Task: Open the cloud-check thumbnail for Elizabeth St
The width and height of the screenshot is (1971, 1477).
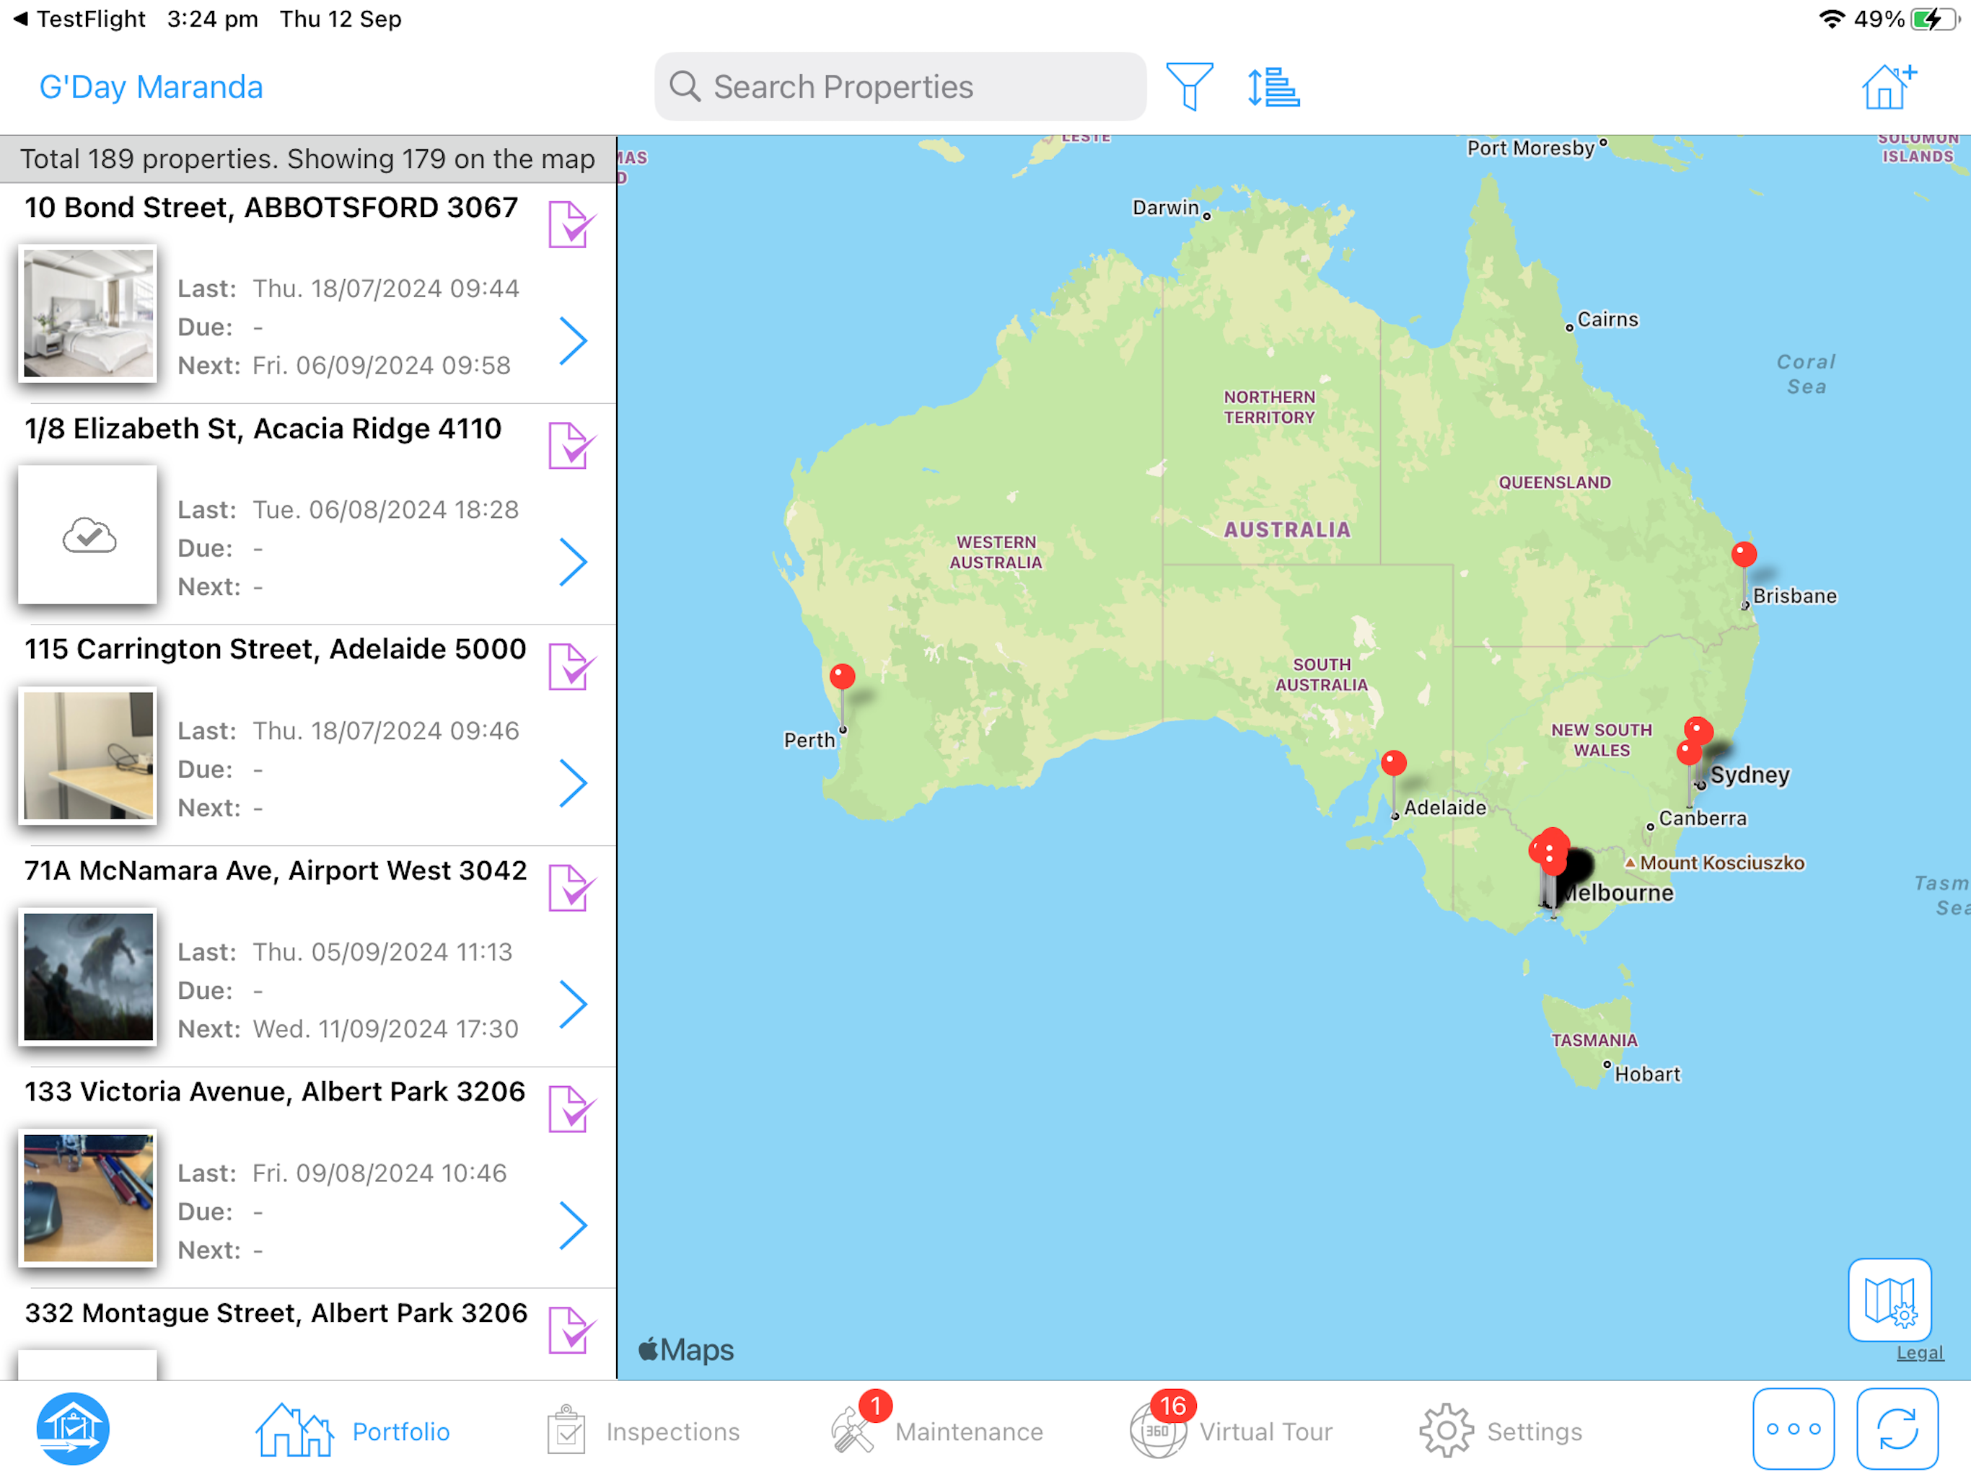Action: point(88,534)
